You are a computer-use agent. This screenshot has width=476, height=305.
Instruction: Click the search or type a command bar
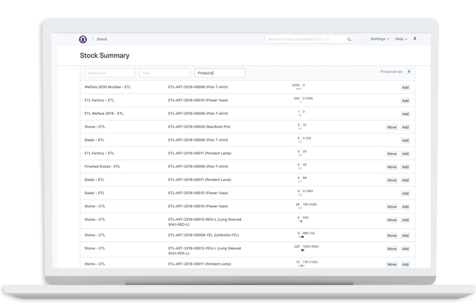(x=306, y=39)
